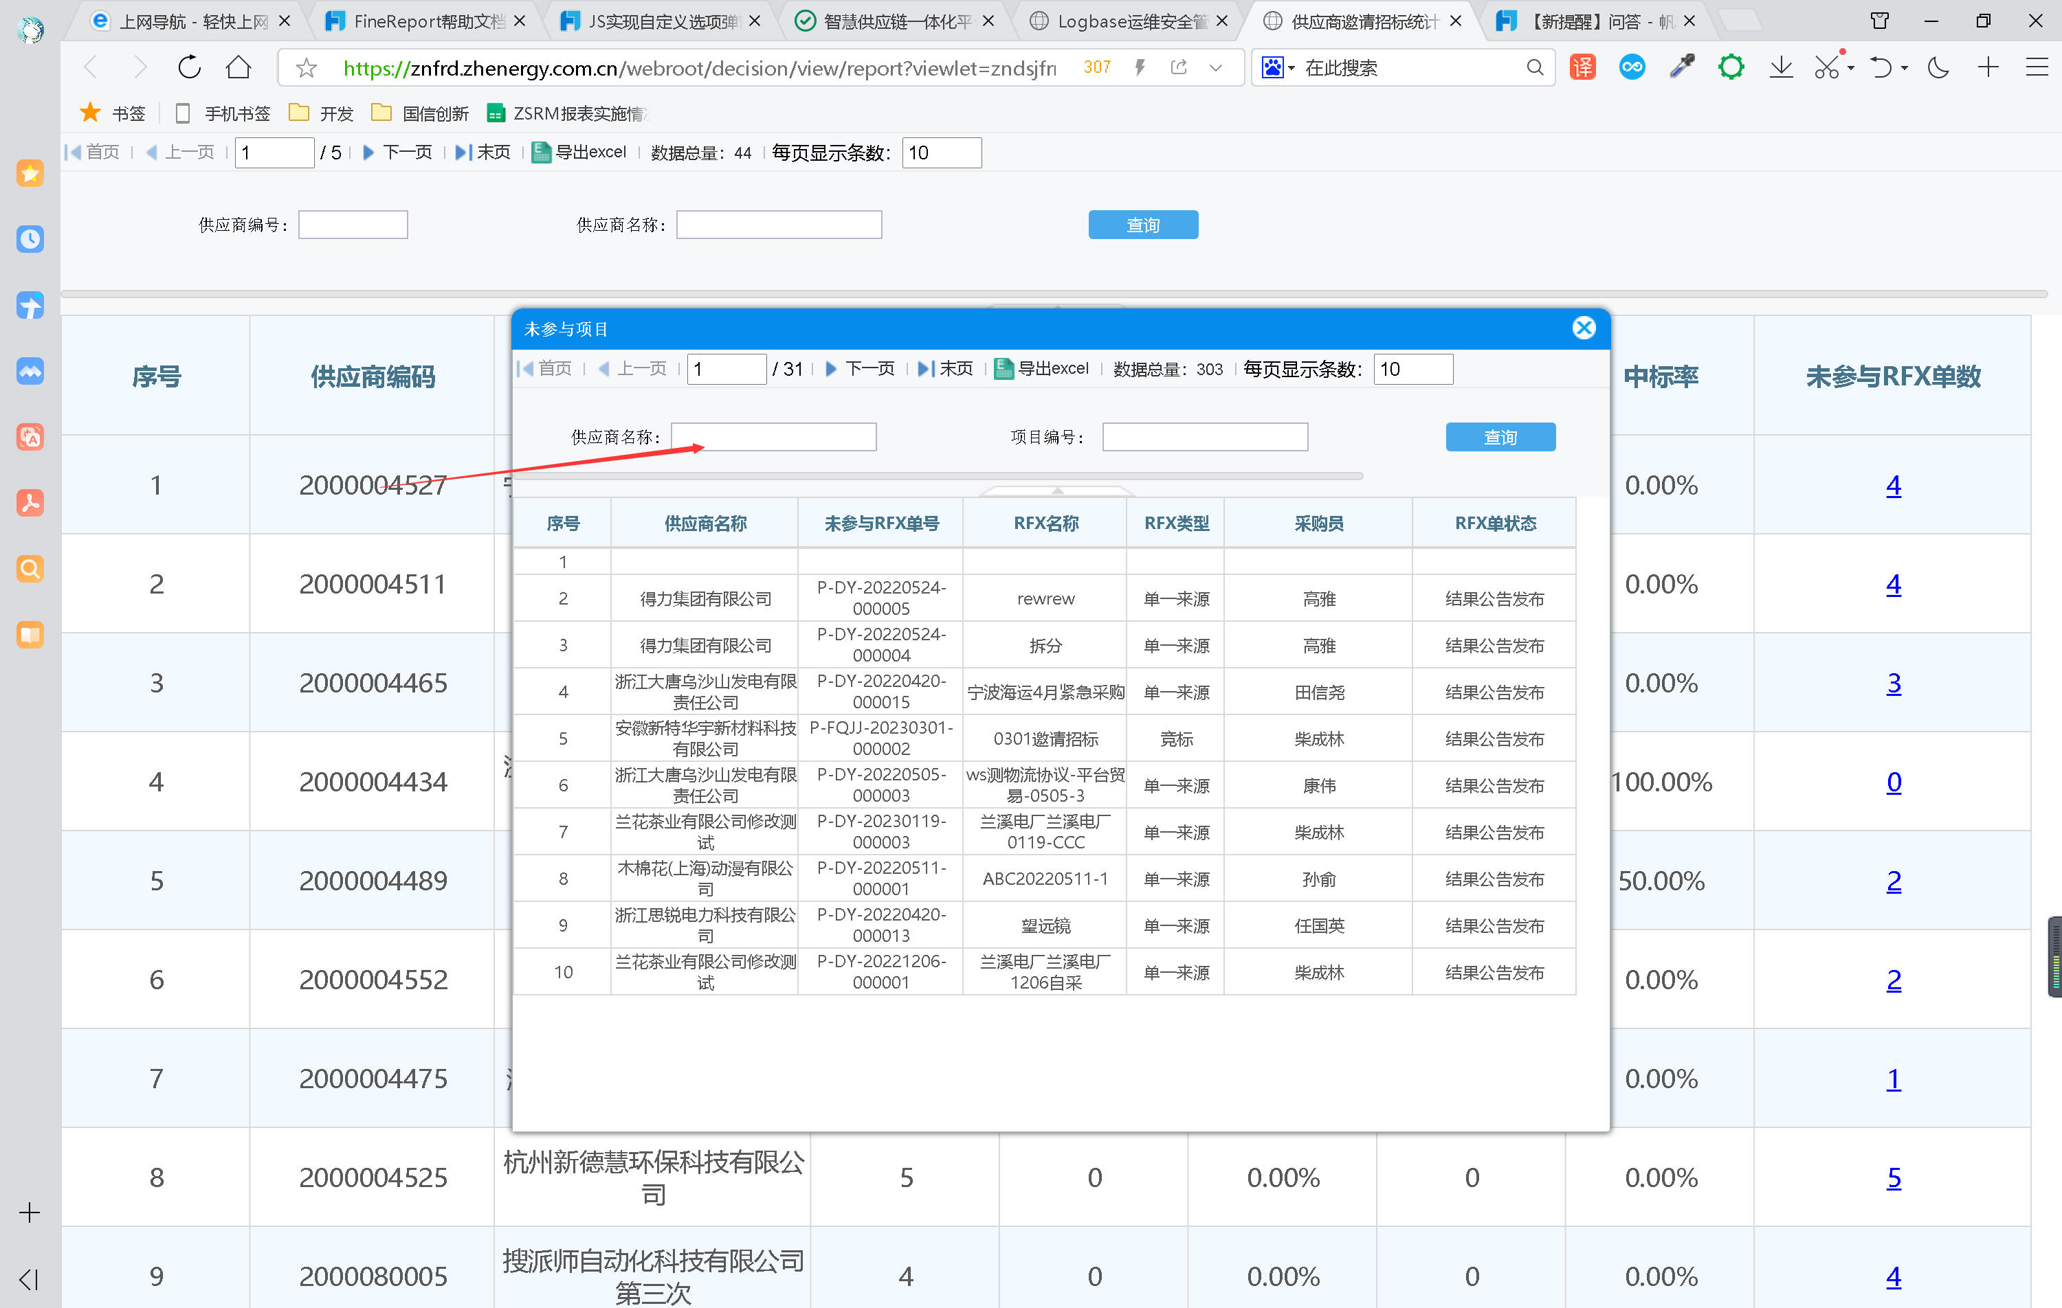The image size is (2062, 1308).
Task: Export the main report via 导出excel
Action: 579,153
